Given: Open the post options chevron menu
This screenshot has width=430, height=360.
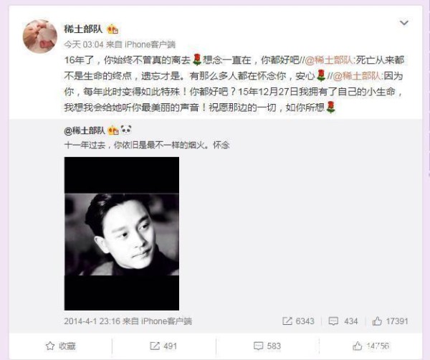Looking at the screenshot, I should pyautogui.click(x=404, y=23).
